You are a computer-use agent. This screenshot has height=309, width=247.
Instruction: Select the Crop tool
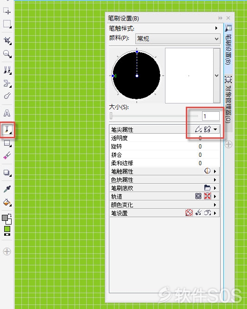coord(7,40)
